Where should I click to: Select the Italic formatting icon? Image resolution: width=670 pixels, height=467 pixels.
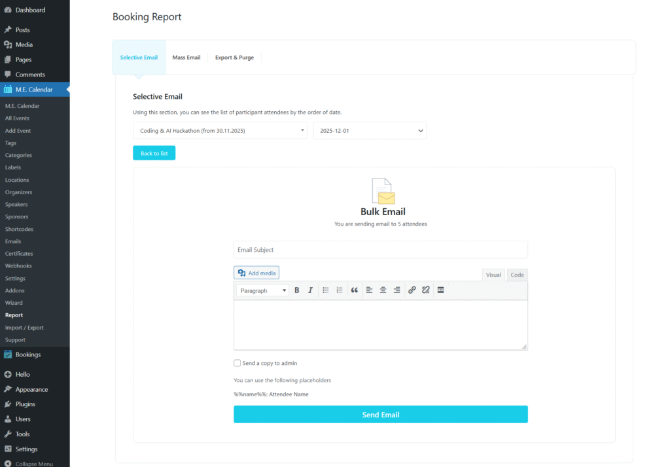tap(310, 290)
